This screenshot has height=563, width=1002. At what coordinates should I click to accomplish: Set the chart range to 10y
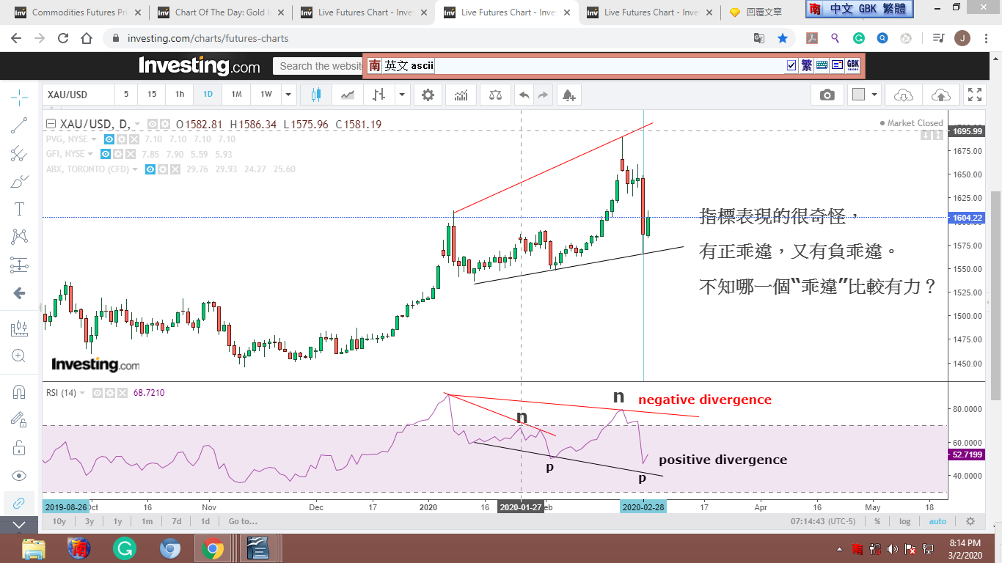point(59,521)
